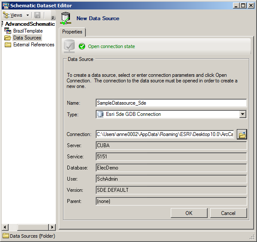257x242 pixels.
Task: Click the Version field showing SDE.DEFAULT
Action: 171,190
